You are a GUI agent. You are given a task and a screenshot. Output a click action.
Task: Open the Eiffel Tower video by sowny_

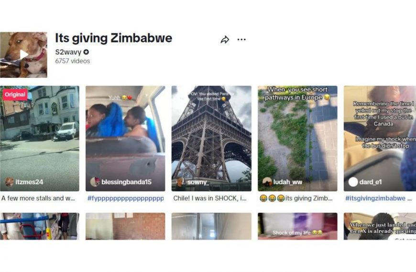pos(211,138)
